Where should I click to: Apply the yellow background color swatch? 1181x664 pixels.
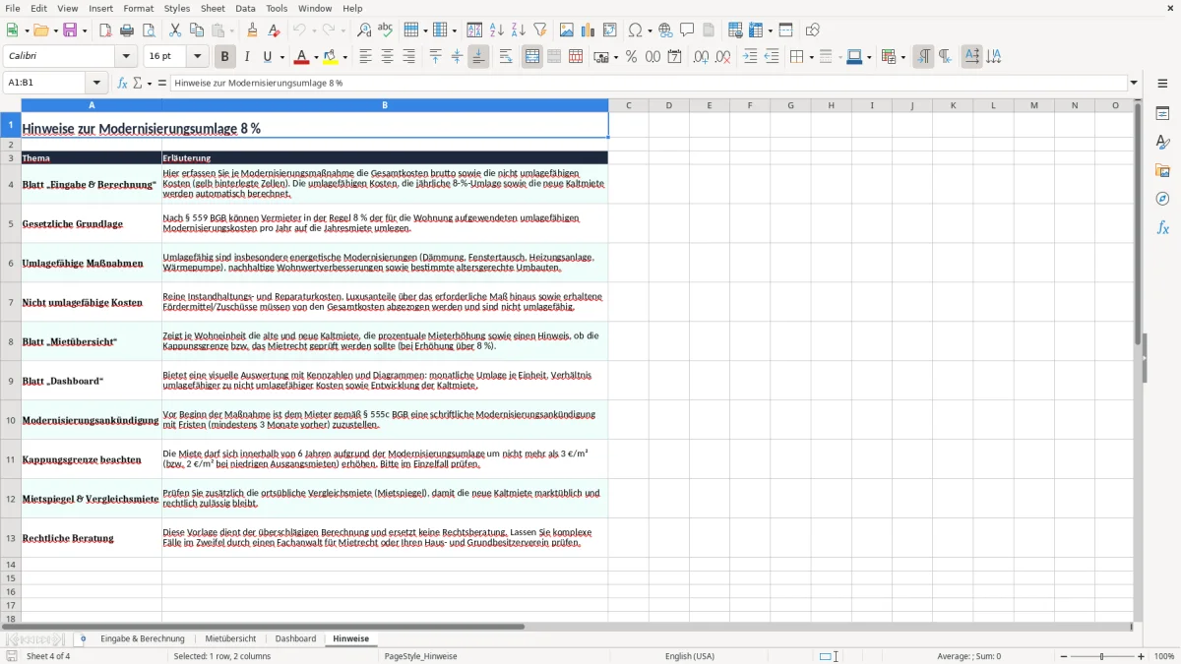click(x=330, y=57)
